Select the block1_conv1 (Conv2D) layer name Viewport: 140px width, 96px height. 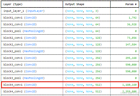pos(20,18)
